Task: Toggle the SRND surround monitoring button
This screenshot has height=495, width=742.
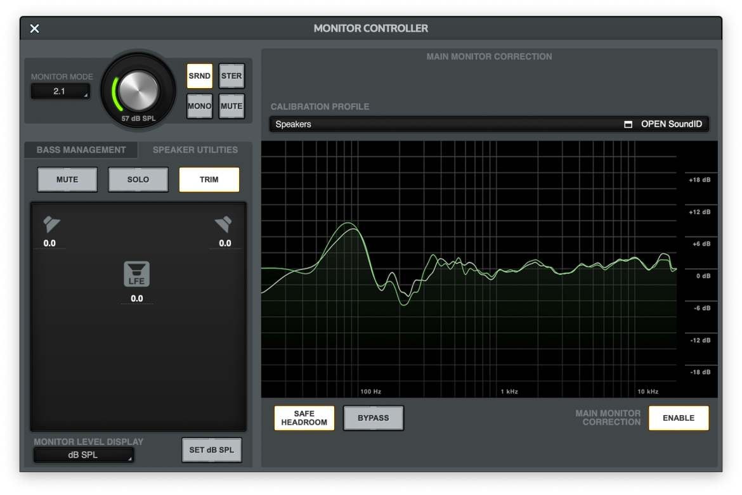Action: click(199, 76)
